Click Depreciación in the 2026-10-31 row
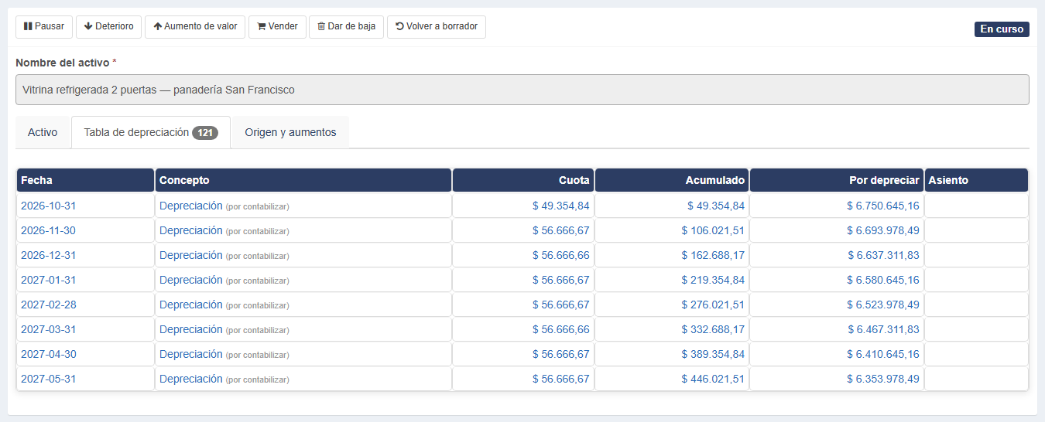This screenshot has height=422, width=1045. (x=191, y=206)
